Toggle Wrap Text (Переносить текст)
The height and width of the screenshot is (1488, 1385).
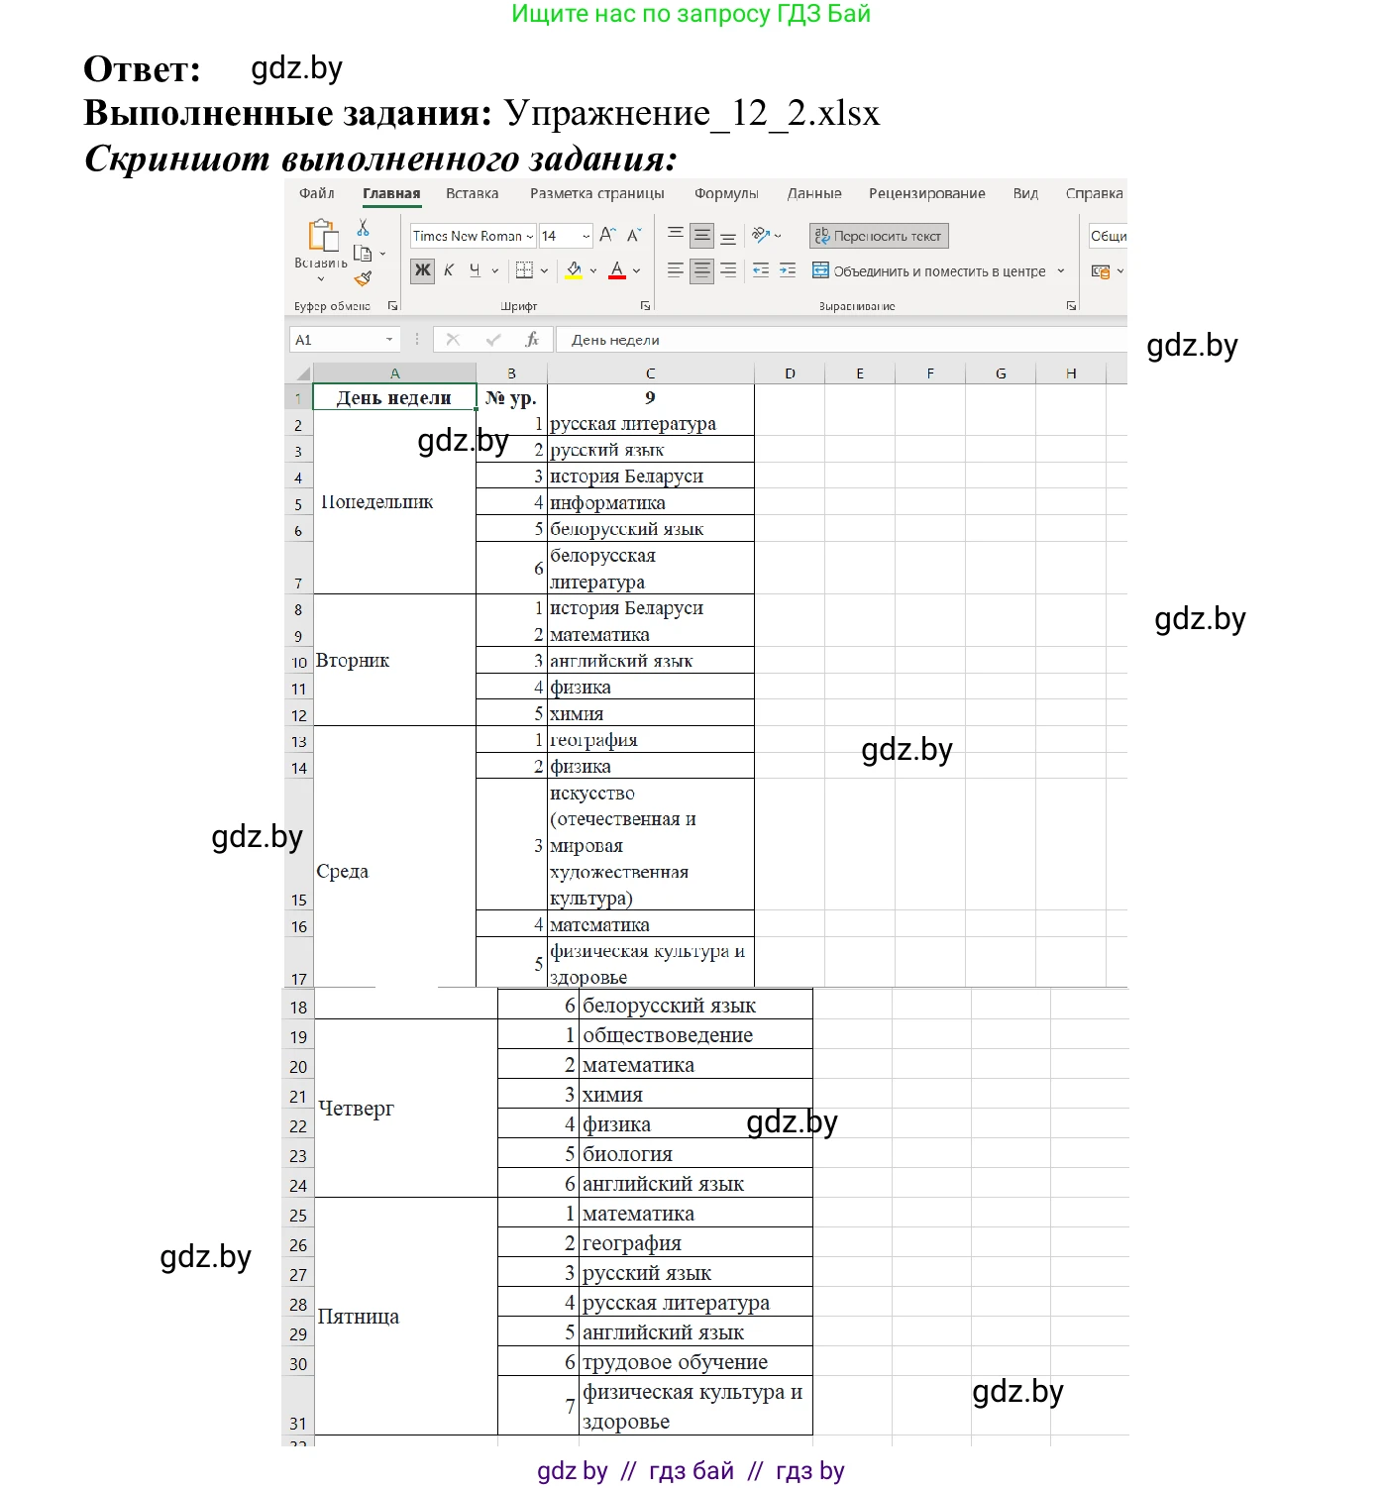click(879, 236)
